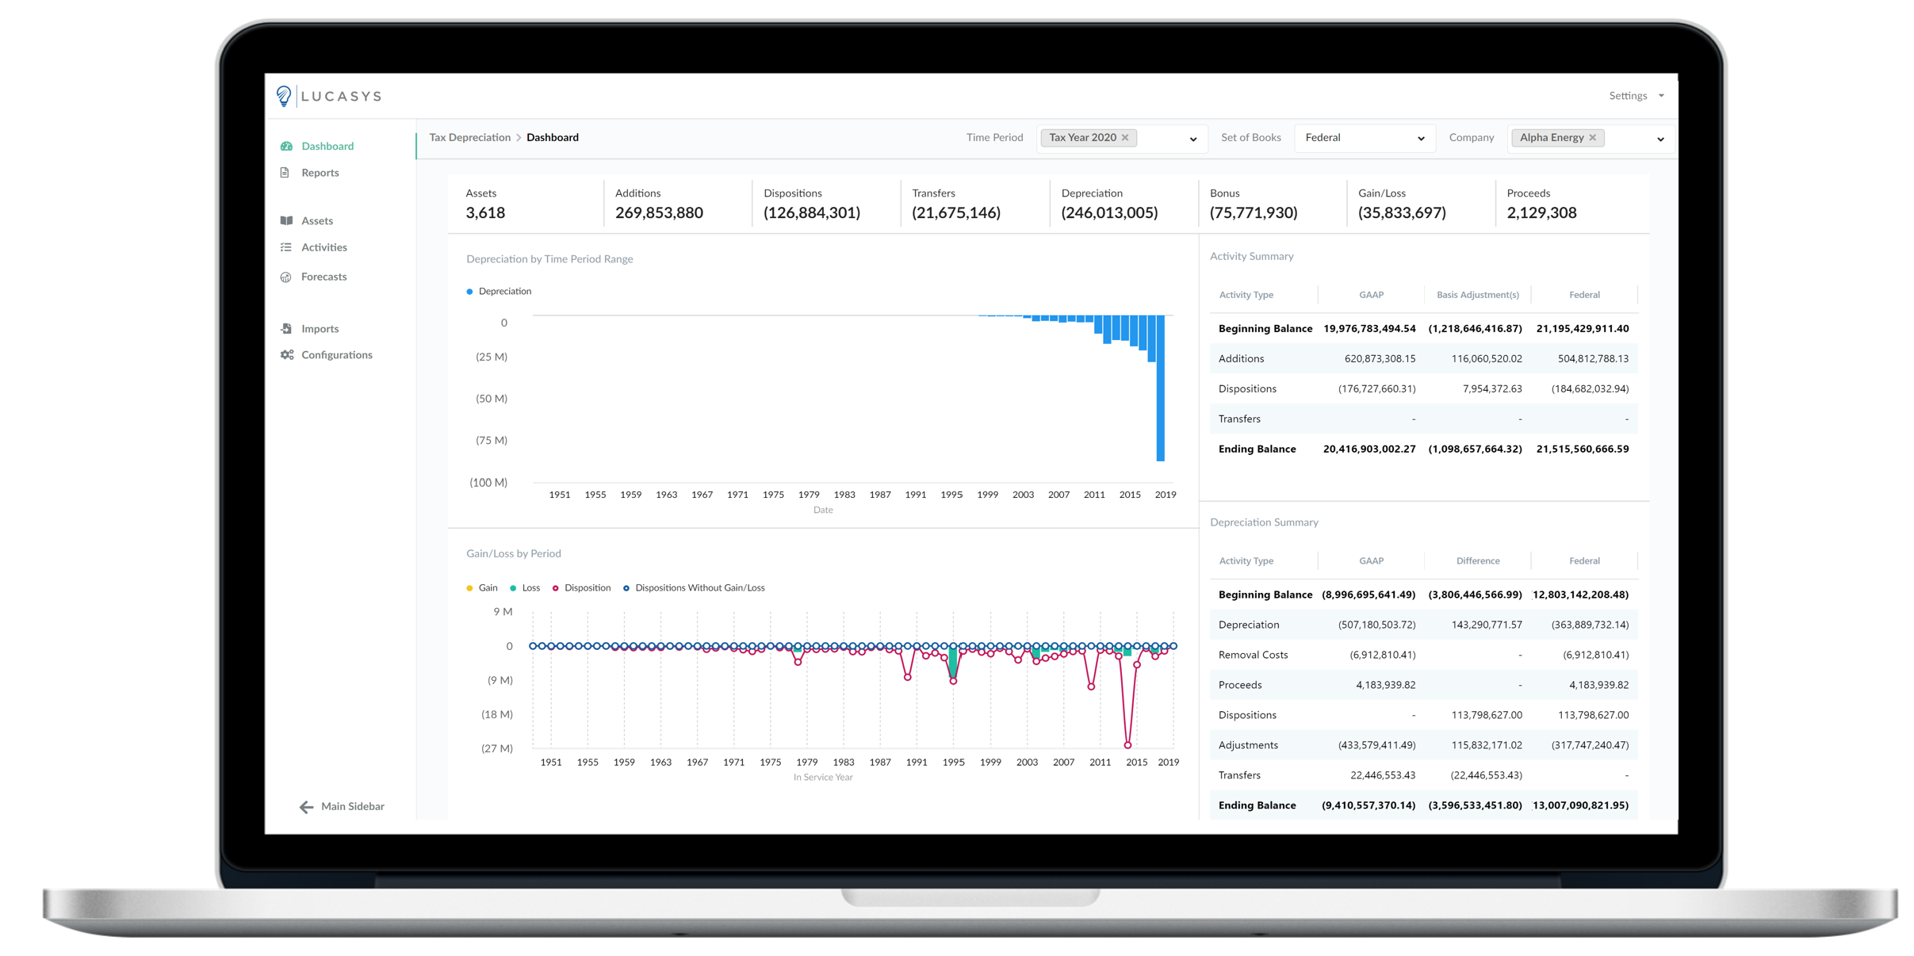This screenshot has height=956, width=1914.
Task: Click the Reports document icon
Action: pos(285,173)
